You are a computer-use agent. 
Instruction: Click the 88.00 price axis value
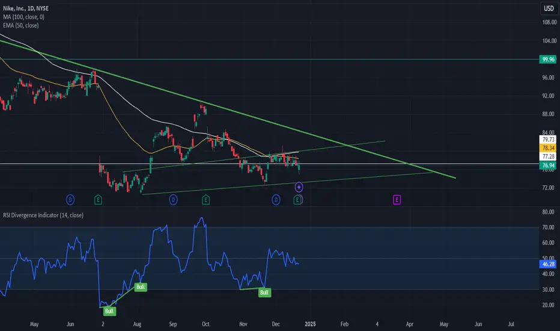pos(549,114)
